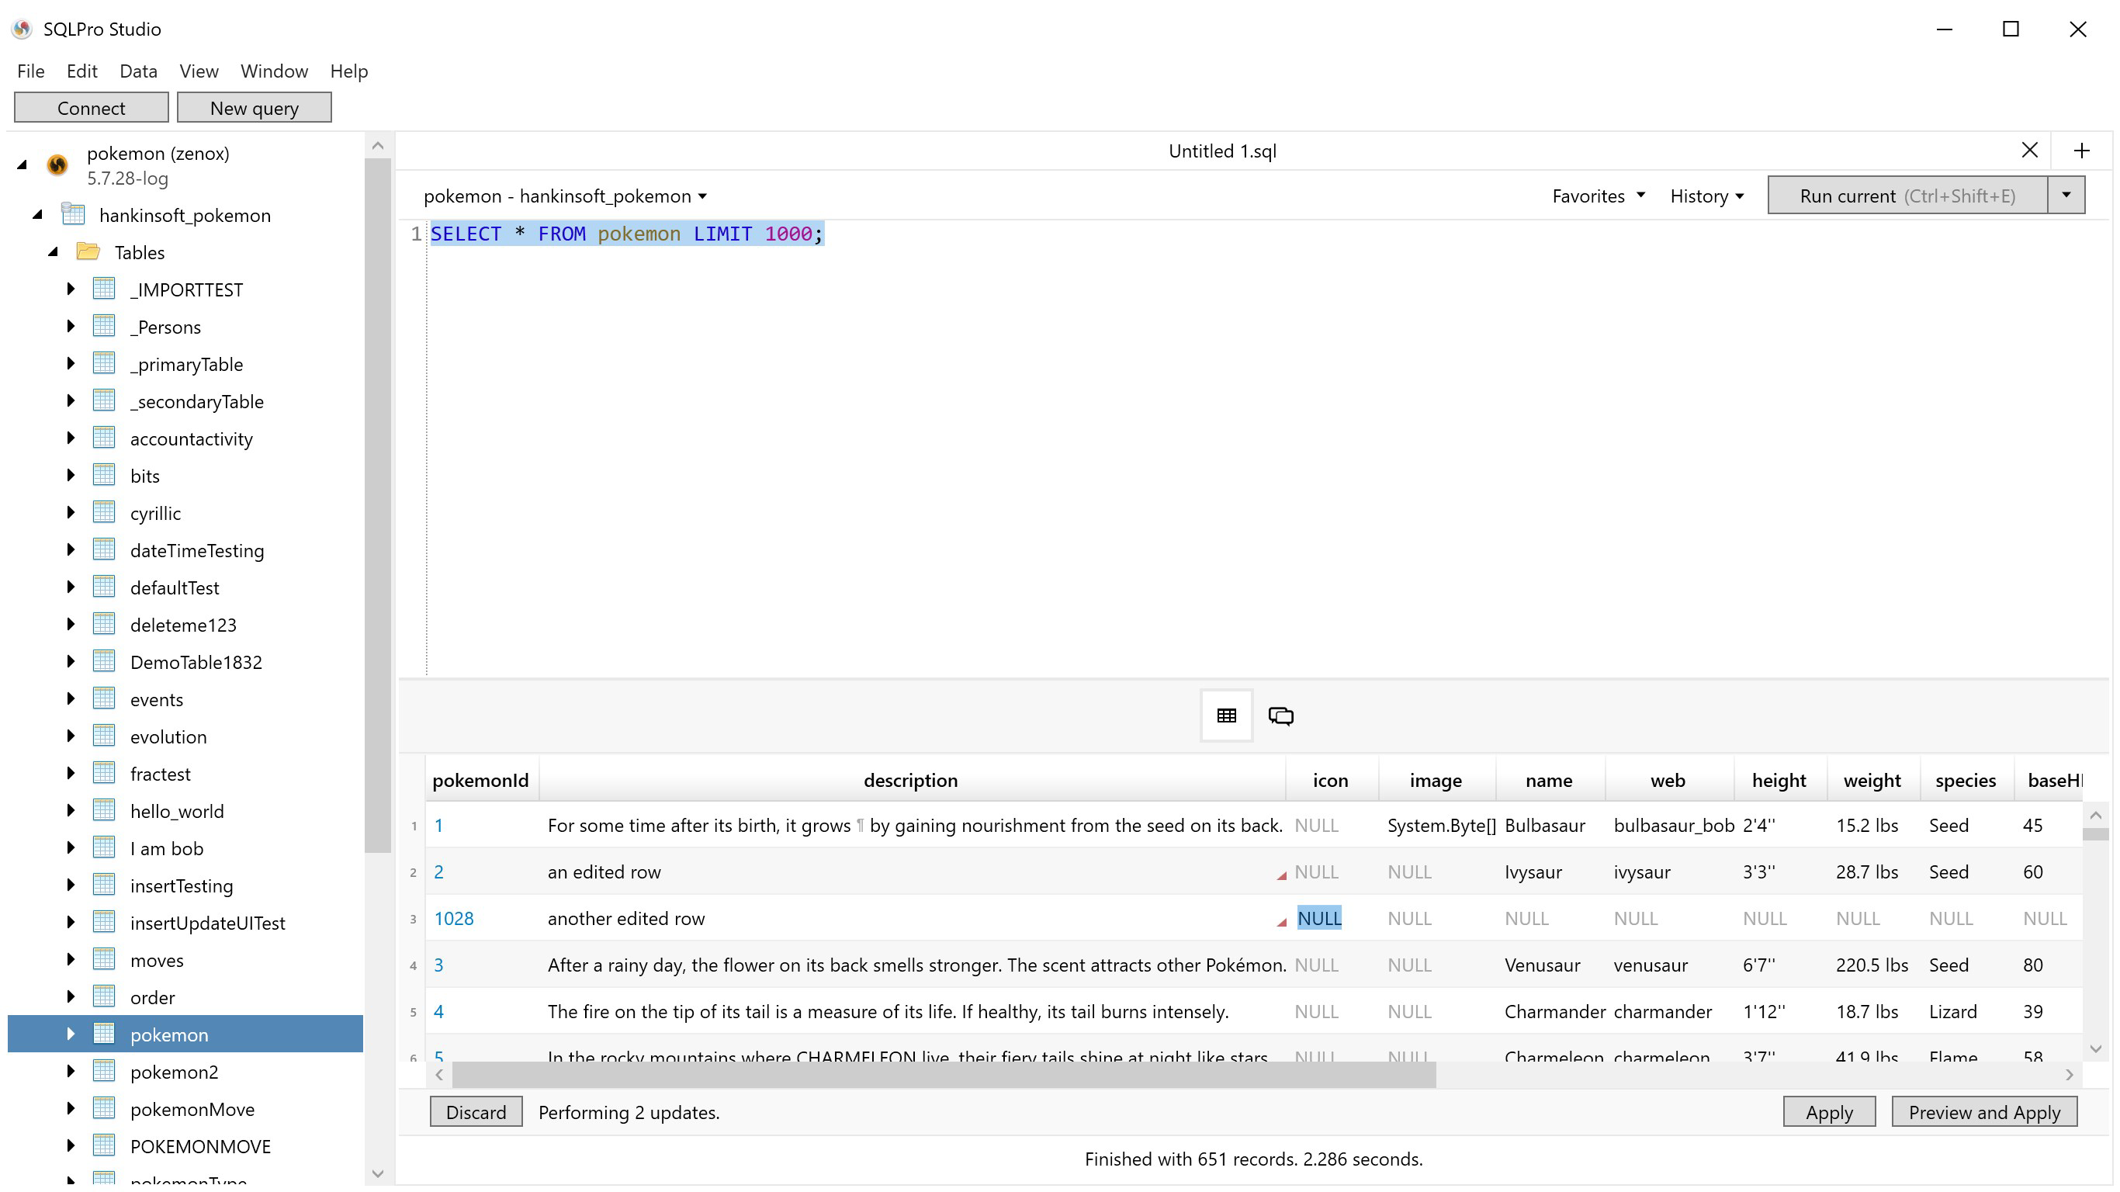This screenshot has height=1192, width=2120.
Task: Open the Window menu
Action: pyautogui.click(x=274, y=71)
